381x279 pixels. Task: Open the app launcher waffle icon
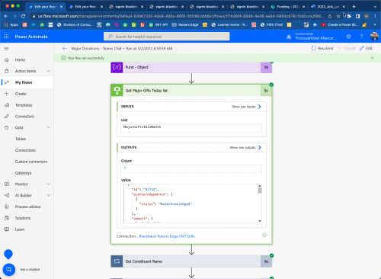[x=6, y=37]
